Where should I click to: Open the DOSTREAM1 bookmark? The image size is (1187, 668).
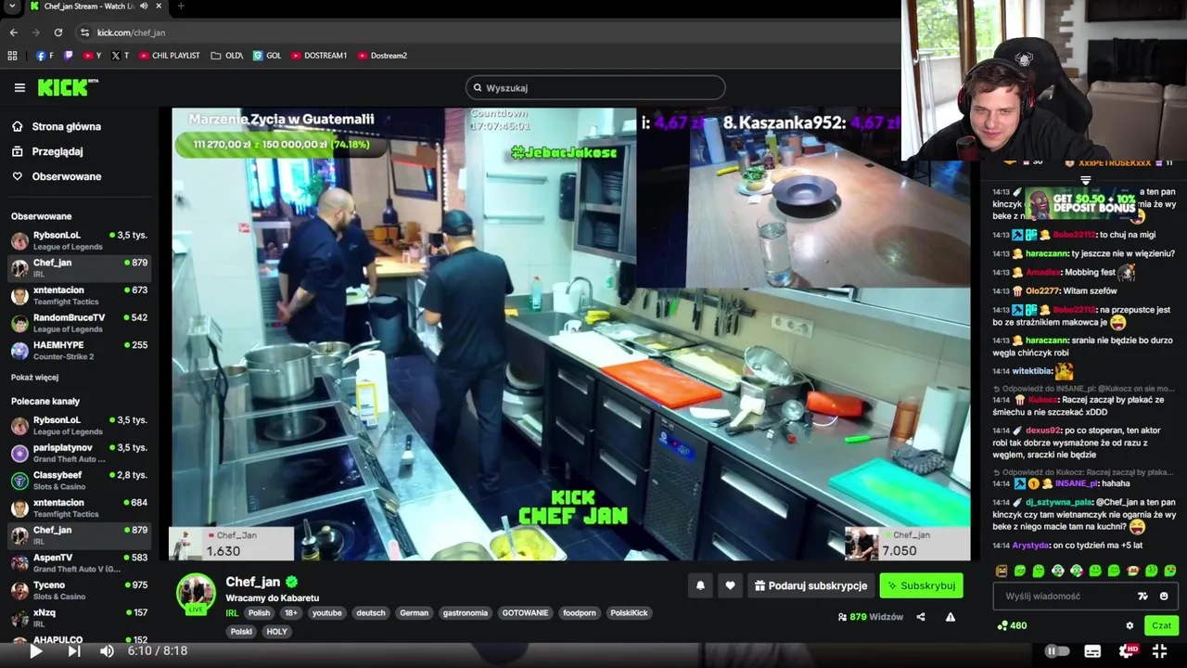click(319, 56)
